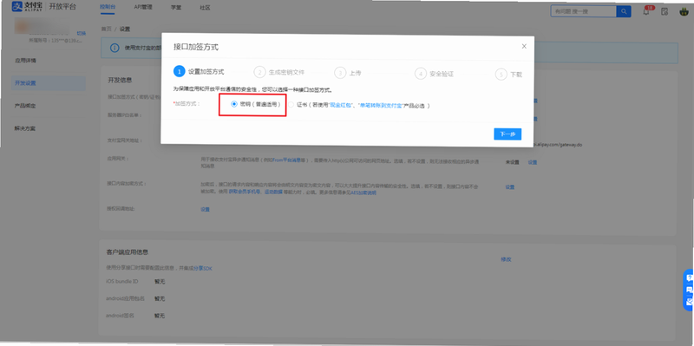Click the 设置 link in the 授权回调地址 row
This screenshot has height=346, width=694.
(x=205, y=209)
